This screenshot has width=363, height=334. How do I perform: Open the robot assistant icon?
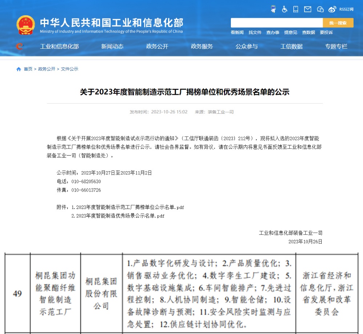(273, 9)
